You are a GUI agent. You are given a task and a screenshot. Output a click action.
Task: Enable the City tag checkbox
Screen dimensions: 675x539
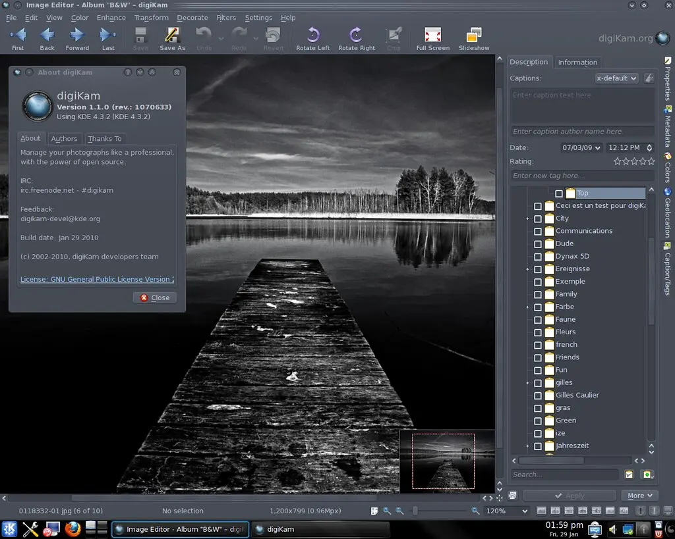537,218
